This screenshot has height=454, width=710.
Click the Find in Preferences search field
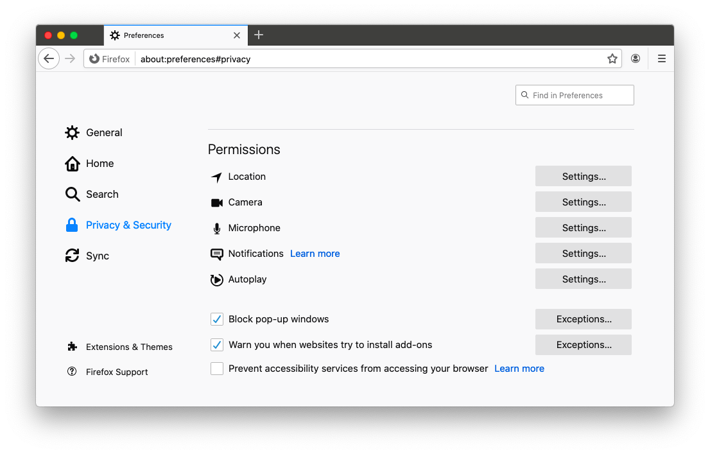pyautogui.click(x=574, y=94)
